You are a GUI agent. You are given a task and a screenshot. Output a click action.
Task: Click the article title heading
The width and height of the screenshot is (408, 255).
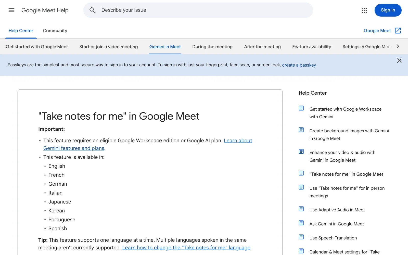[x=119, y=116]
